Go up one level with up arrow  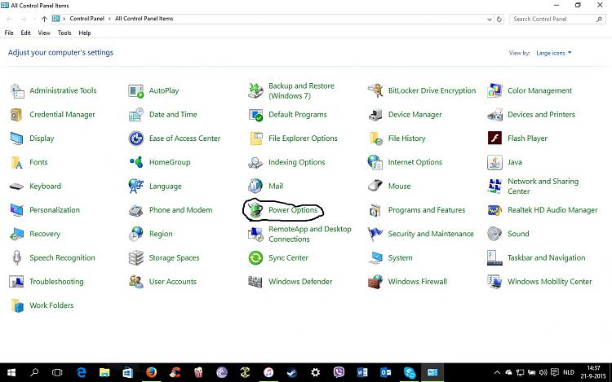(x=44, y=19)
